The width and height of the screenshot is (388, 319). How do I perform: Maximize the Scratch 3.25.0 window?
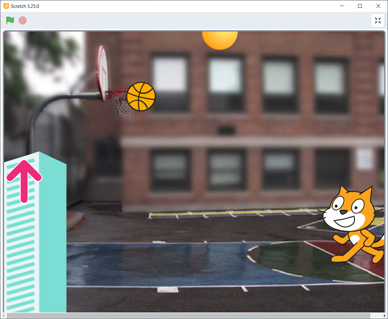360,6
